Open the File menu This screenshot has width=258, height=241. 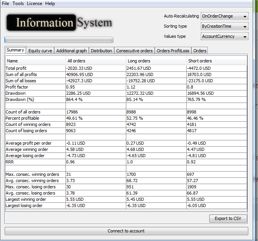click(5, 4)
